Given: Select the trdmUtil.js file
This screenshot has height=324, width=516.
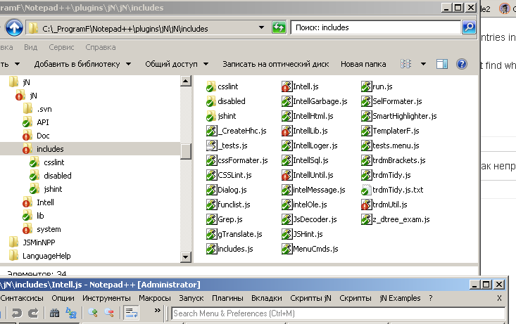Looking at the screenshot, I should (384, 205).
